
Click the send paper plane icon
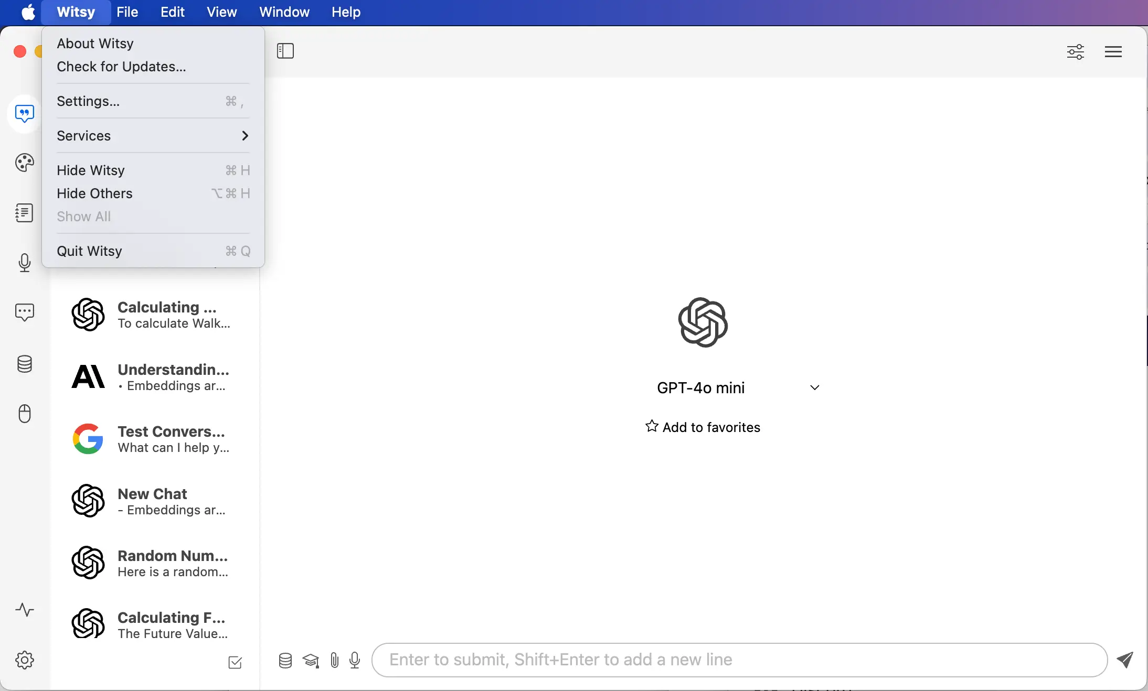point(1125,660)
